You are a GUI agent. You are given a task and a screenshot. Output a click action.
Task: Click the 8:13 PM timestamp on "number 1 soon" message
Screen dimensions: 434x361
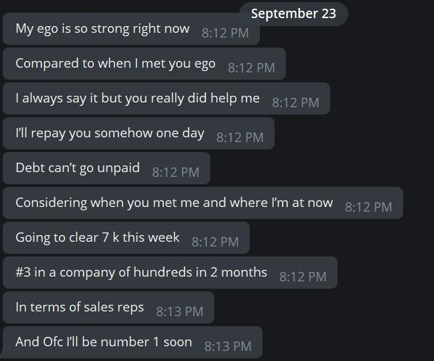[228, 346]
